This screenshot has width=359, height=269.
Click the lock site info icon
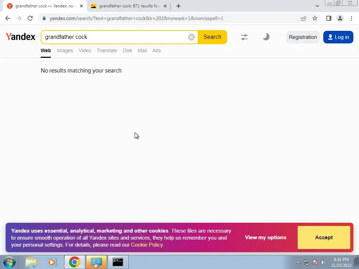44,18
